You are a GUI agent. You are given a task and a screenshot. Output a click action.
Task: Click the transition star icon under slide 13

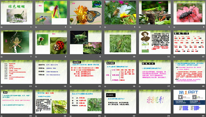2,87
